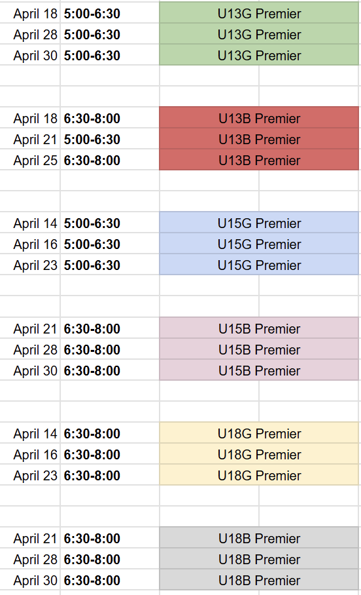Select the yellow U18G Premier April 14 cell
The width and height of the screenshot is (361, 595).
[x=259, y=433]
